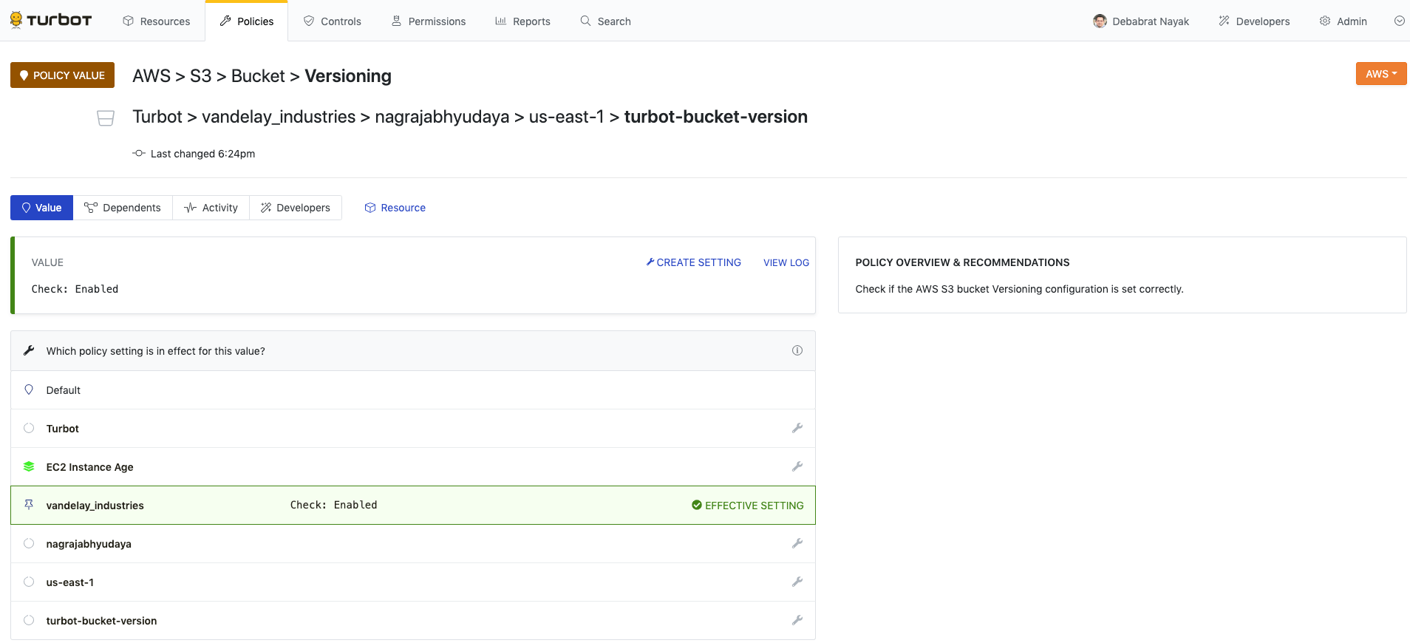Select the nagrajabhyudaya radio button
Image resolution: width=1410 pixels, height=643 pixels.
[x=29, y=543]
